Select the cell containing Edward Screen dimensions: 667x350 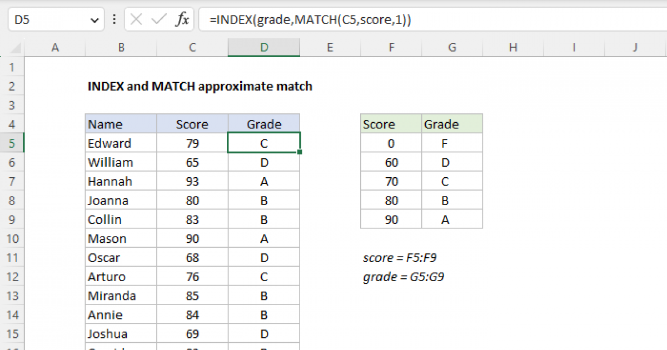pyautogui.click(x=121, y=143)
